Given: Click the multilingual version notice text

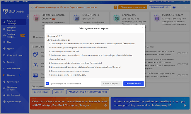Looking at the screenshot, I should click(68, 7).
